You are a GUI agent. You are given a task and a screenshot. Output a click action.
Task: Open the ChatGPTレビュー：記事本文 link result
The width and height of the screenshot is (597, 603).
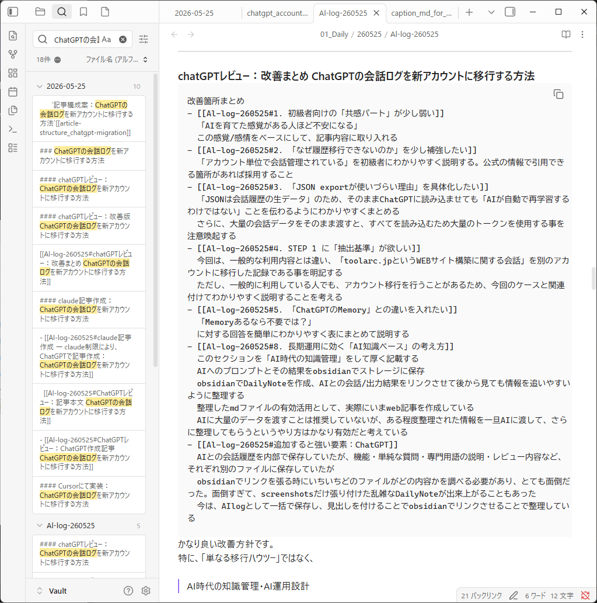pyautogui.click(x=89, y=407)
